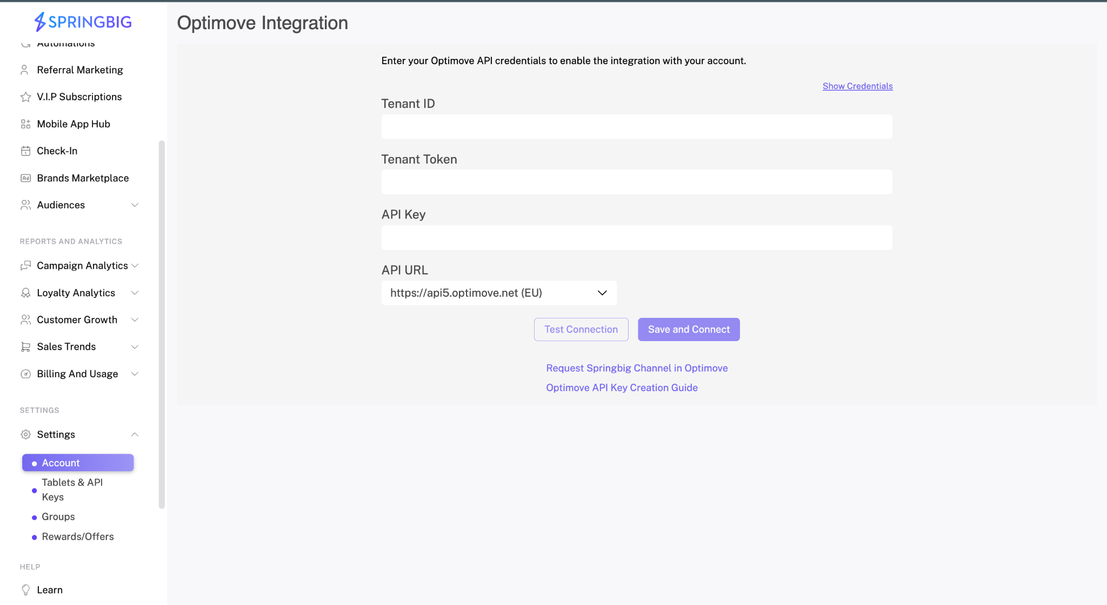Click Show Credentials link
1107x605 pixels.
[x=857, y=86]
